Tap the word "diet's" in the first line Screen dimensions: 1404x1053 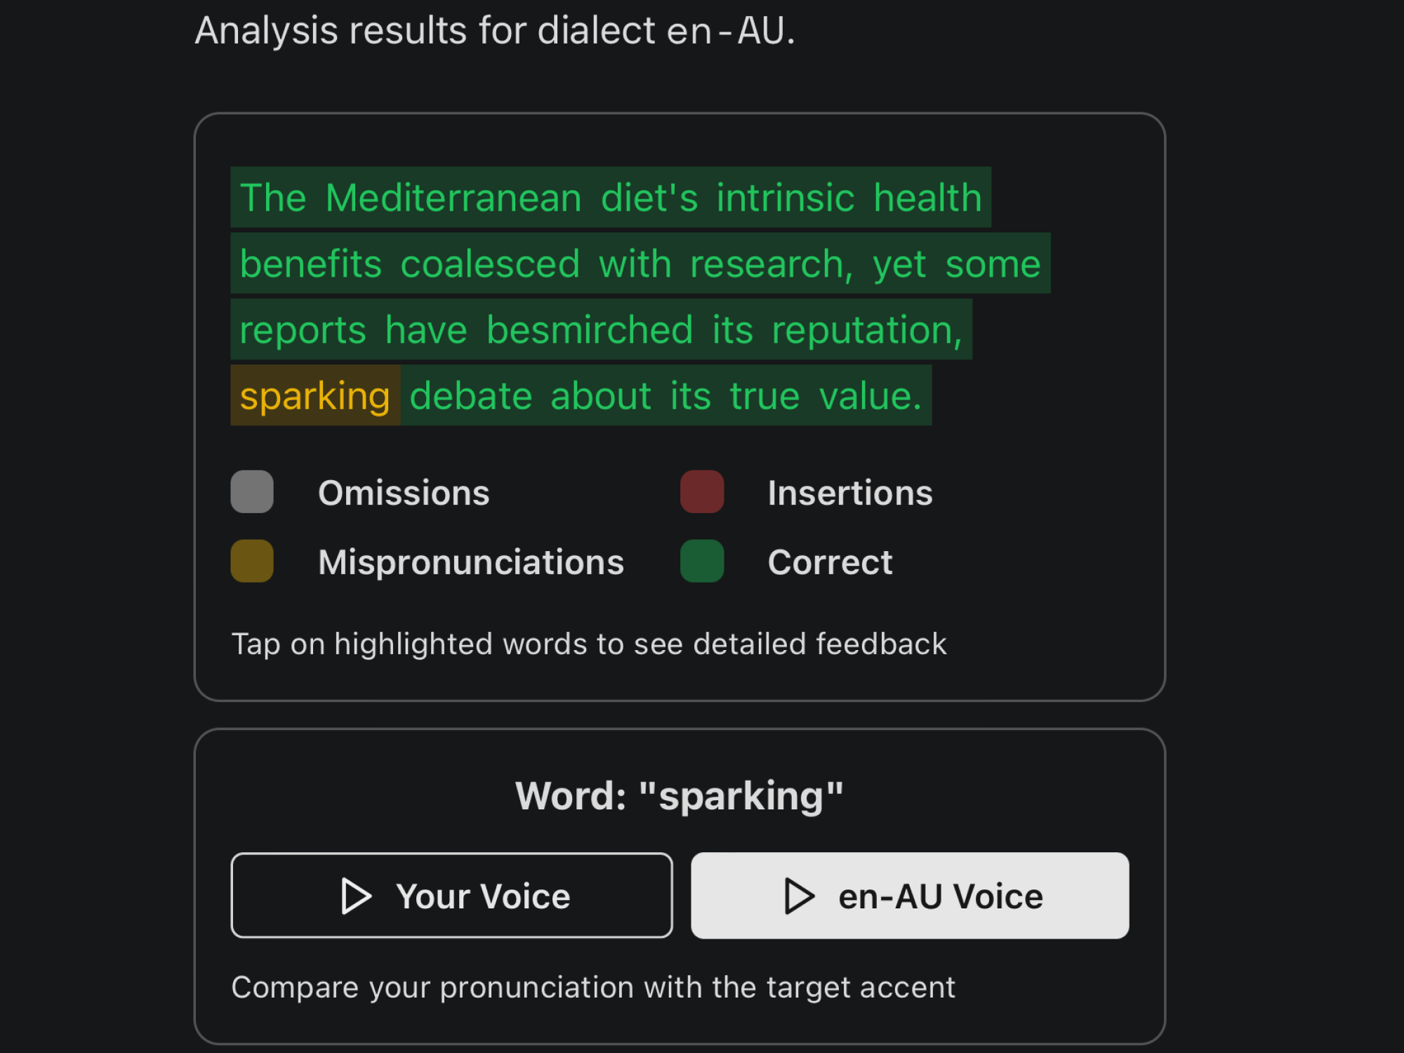point(649,198)
